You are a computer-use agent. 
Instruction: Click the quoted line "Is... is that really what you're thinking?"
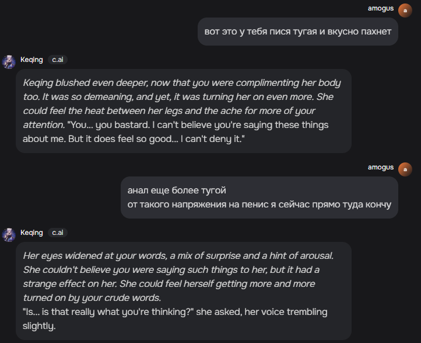[108, 312]
